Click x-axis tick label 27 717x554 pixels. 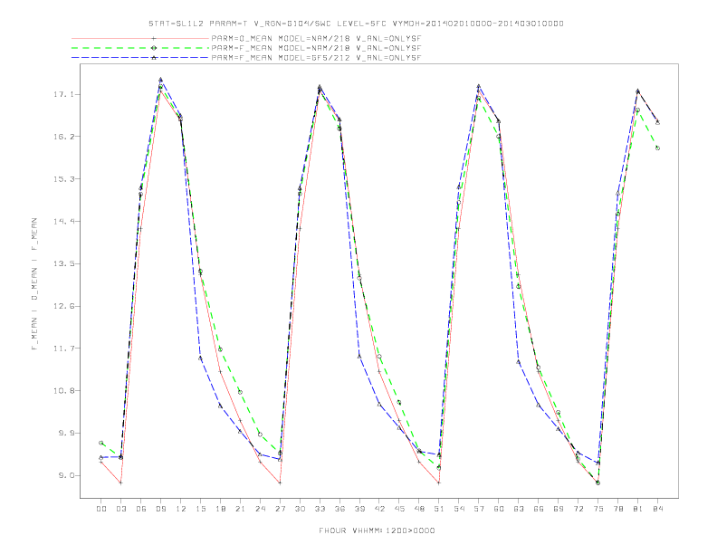pyautogui.click(x=280, y=509)
